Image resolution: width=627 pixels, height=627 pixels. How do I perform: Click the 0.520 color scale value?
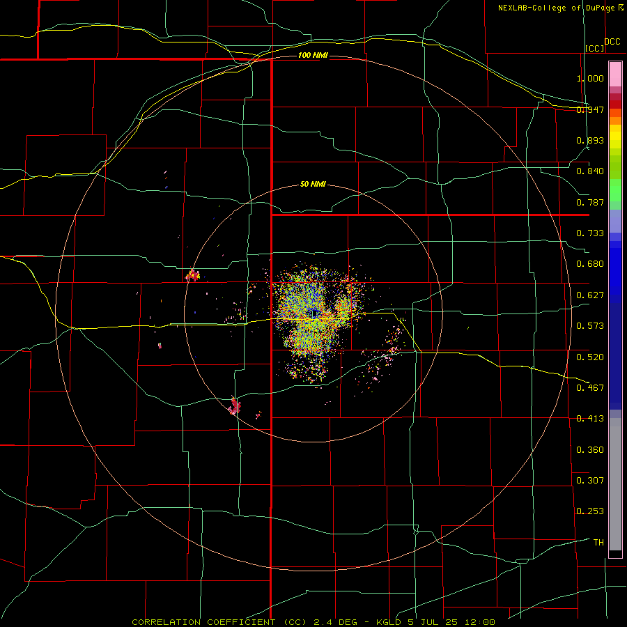590,357
